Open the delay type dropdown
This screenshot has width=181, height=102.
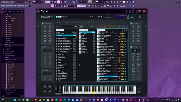pos(47,50)
